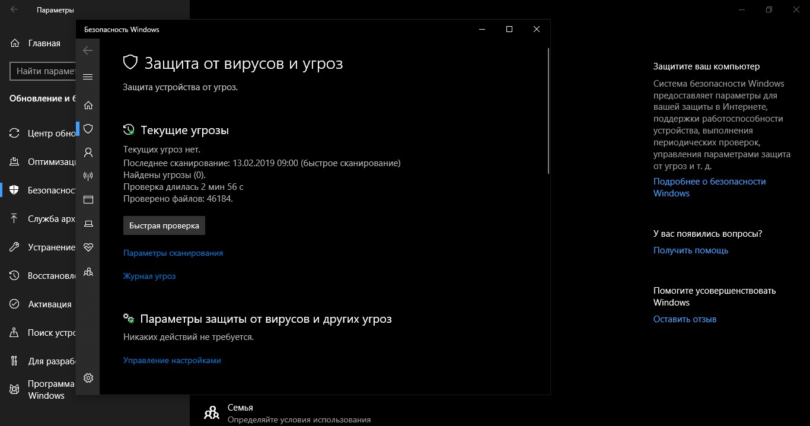810x426 pixels.
Task: Open Параметры сканирования link
Action: pos(173,253)
